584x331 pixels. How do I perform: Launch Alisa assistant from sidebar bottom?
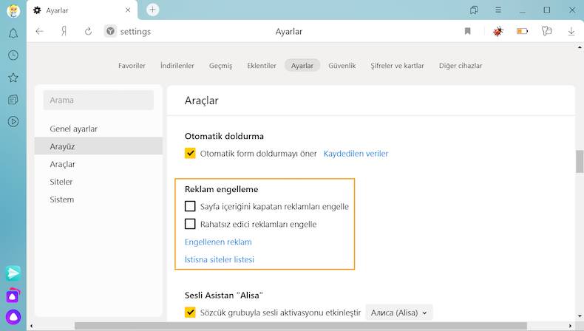point(13,317)
